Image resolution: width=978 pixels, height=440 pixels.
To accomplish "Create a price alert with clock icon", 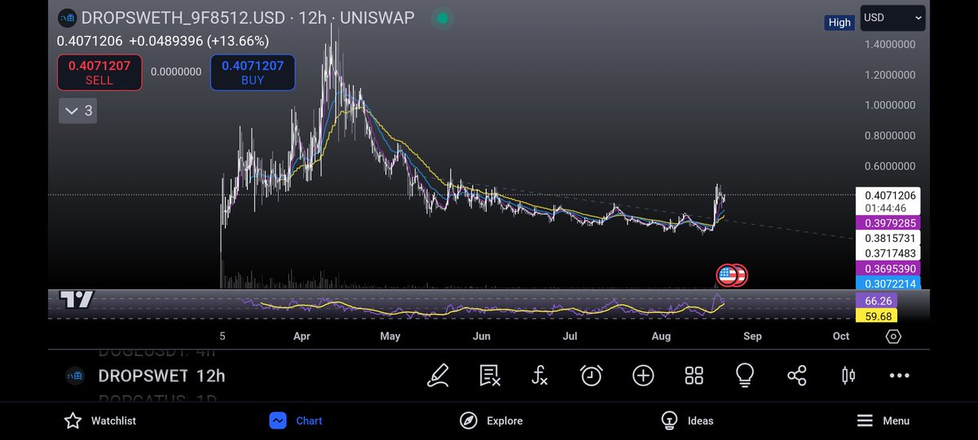I will 592,376.
